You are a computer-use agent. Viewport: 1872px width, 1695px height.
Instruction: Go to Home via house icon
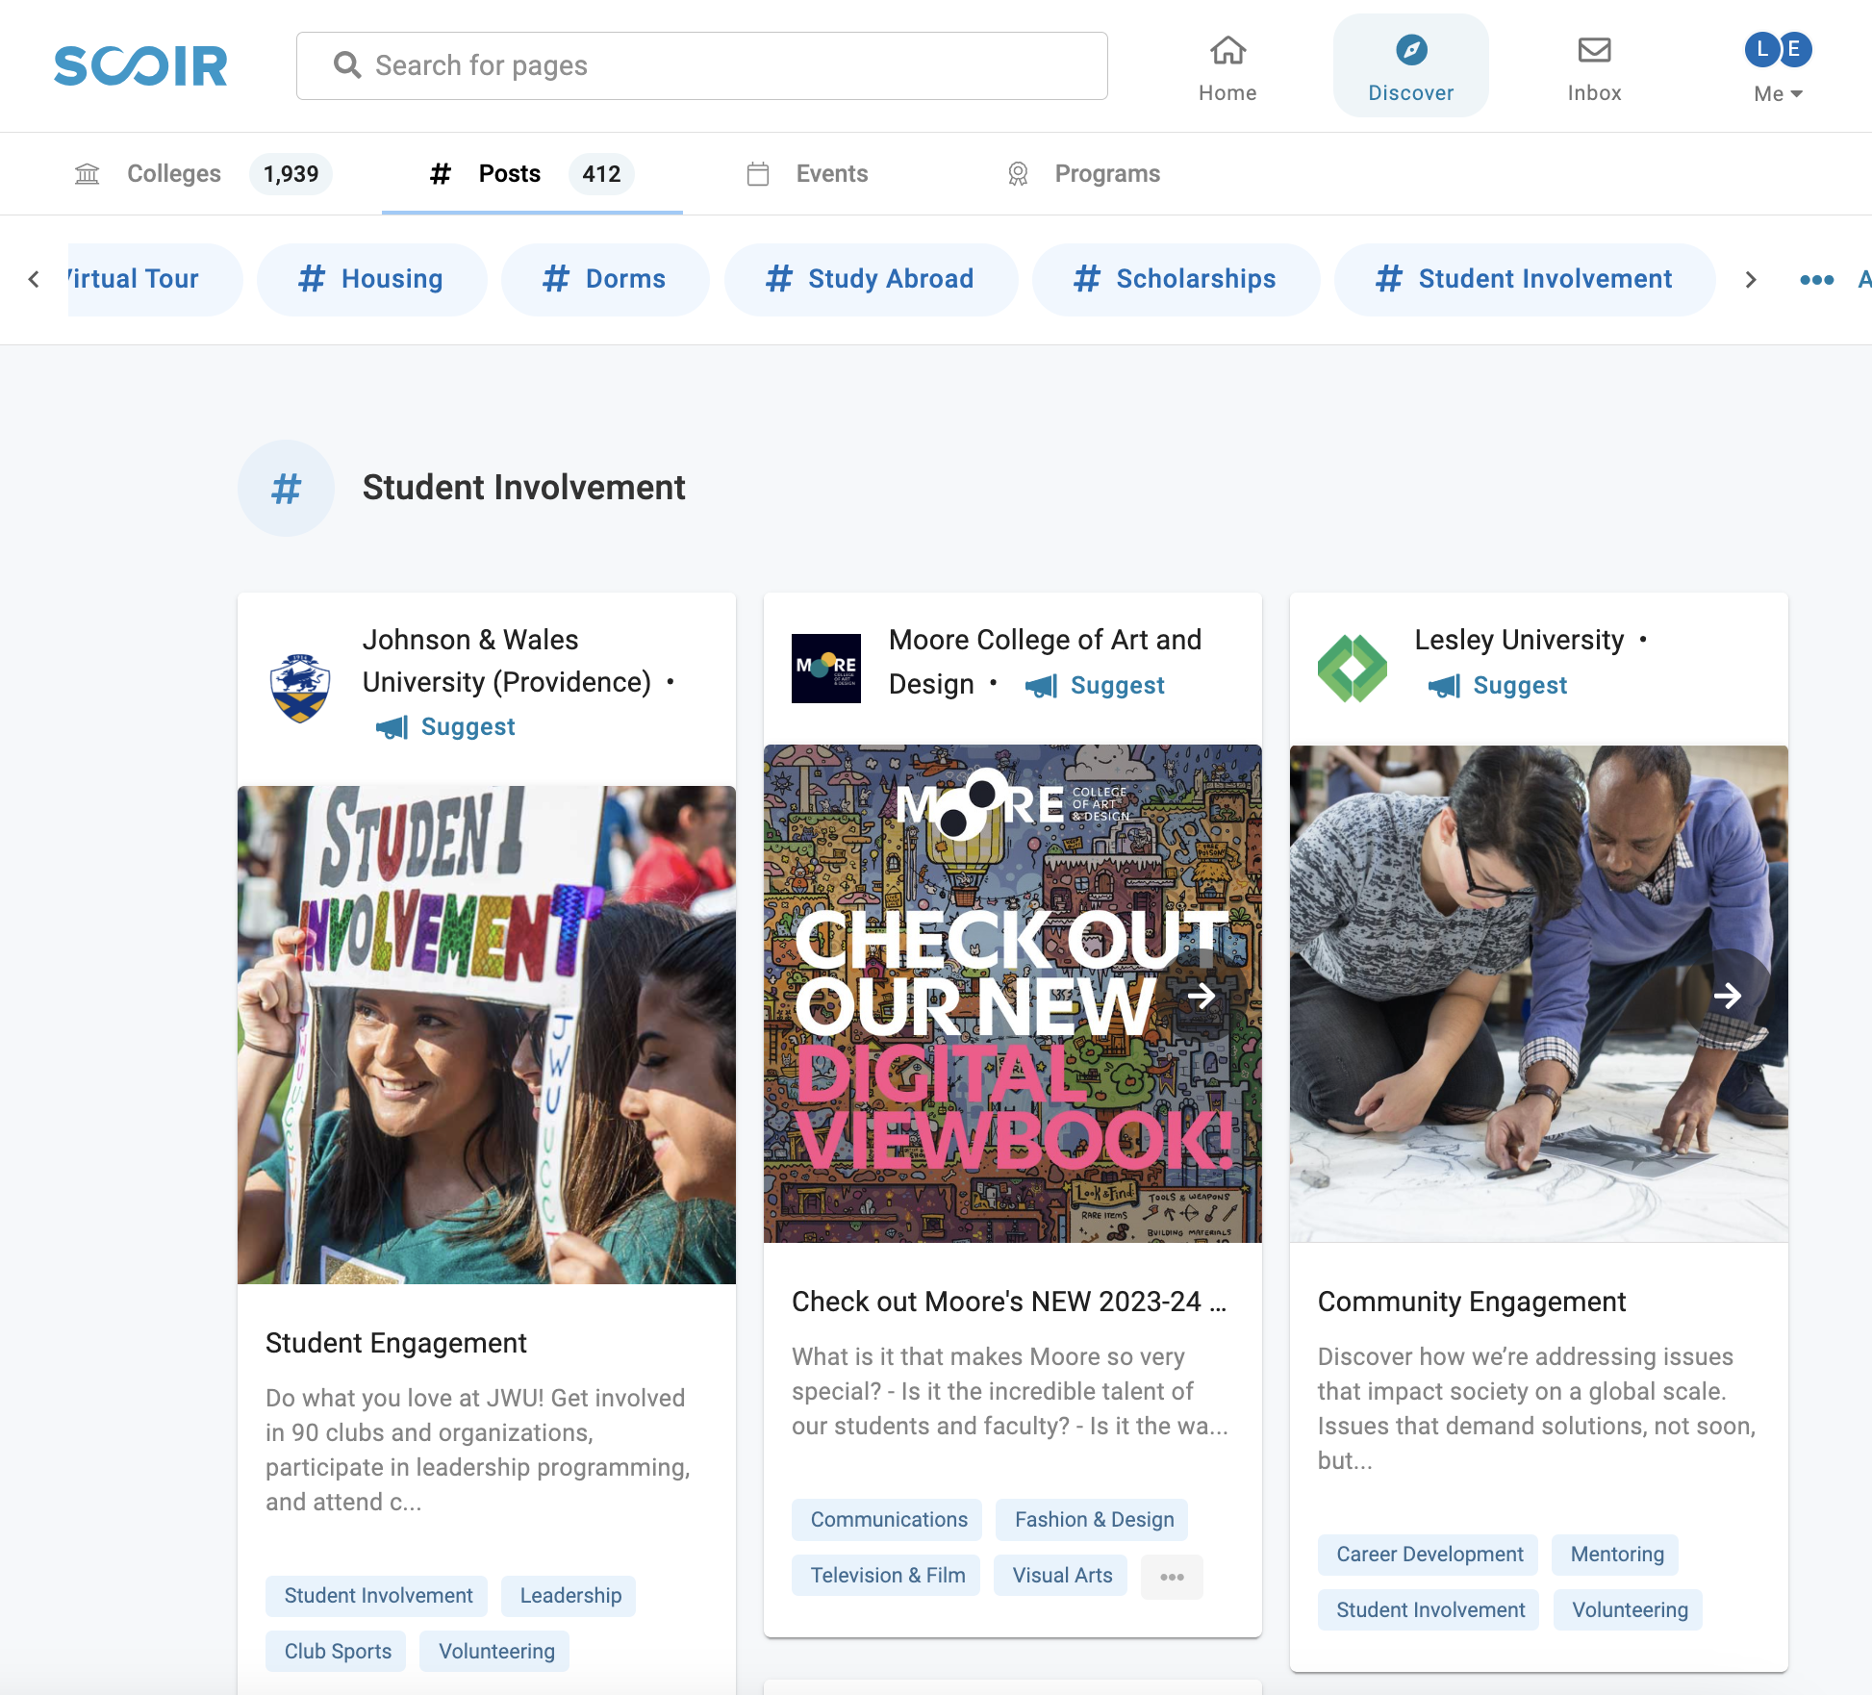tap(1227, 50)
